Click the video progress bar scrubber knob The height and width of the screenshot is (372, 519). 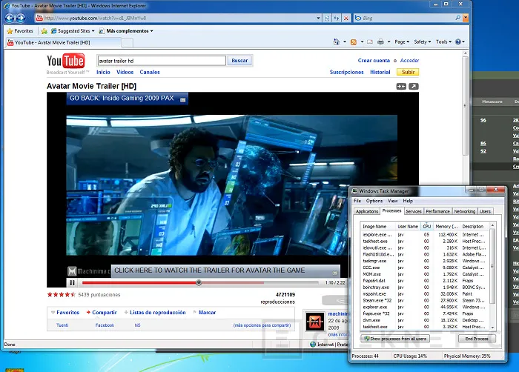tap(199, 282)
